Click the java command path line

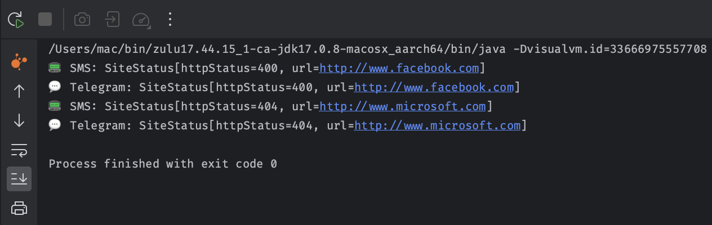pyautogui.click(x=378, y=49)
